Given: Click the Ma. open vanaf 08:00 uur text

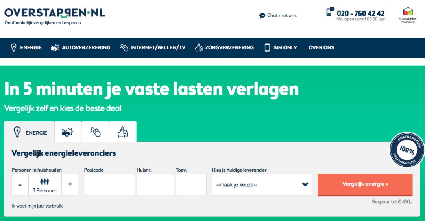Looking at the screenshot, I should (x=361, y=20).
